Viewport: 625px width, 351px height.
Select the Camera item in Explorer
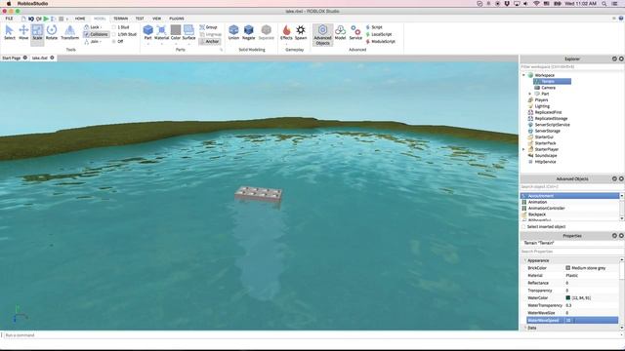545,88
